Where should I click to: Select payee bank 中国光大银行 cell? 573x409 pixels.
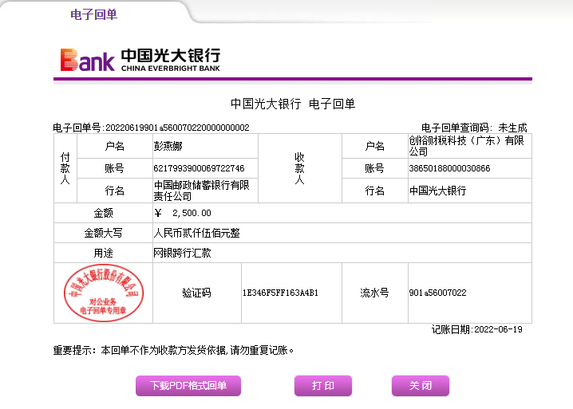pyautogui.click(x=469, y=191)
